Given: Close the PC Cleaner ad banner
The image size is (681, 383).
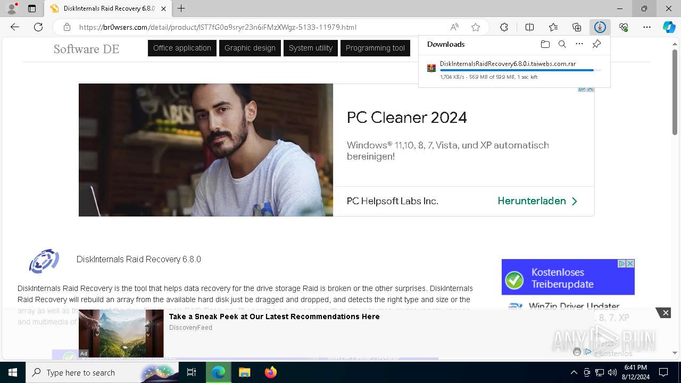Looking at the screenshot, I should point(590,88).
